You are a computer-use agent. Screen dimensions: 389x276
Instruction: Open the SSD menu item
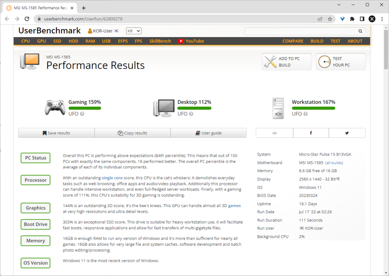(57, 41)
